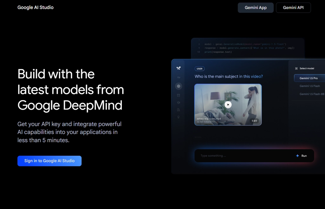Click the icon beside Select model
This screenshot has width=325, height=209.
point(296,69)
